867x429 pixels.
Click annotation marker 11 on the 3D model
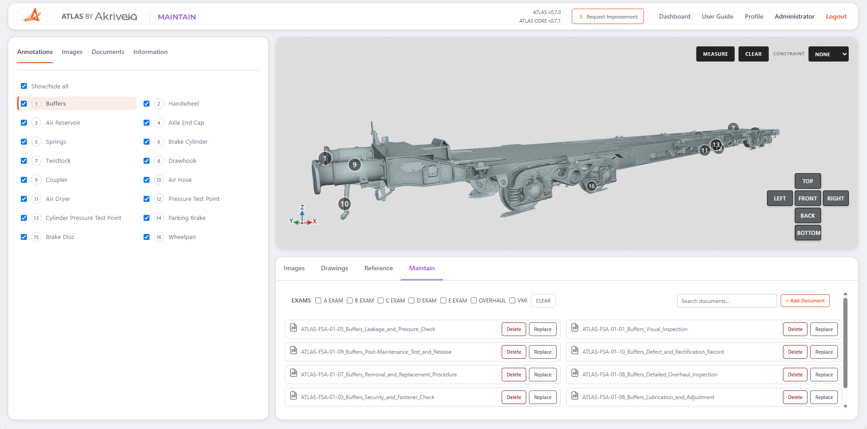click(x=705, y=150)
